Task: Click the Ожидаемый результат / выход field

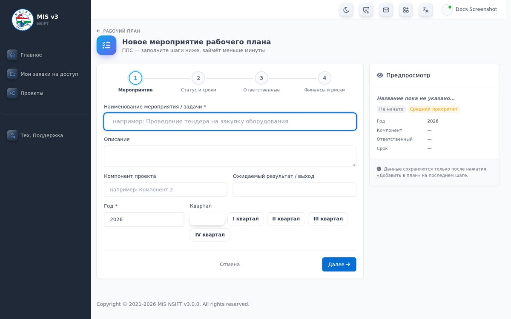Action: tap(295, 190)
